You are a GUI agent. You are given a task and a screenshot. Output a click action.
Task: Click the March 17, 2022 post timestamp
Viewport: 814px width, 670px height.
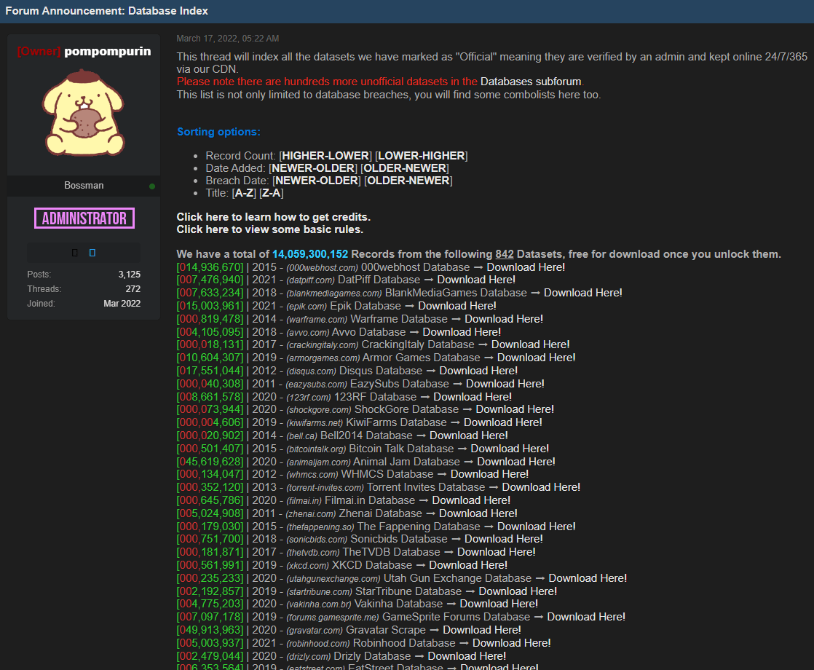click(227, 39)
